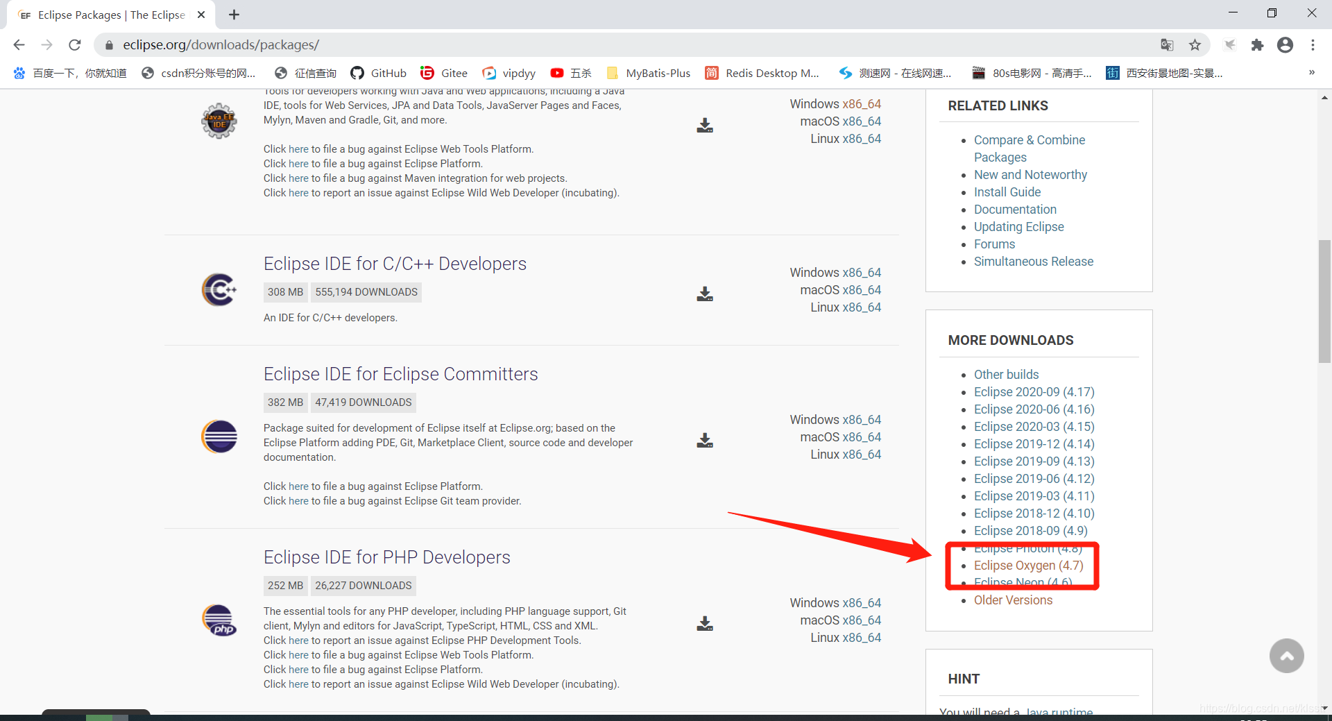Open Install Guide link
The height and width of the screenshot is (721, 1332).
tap(1007, 192)
